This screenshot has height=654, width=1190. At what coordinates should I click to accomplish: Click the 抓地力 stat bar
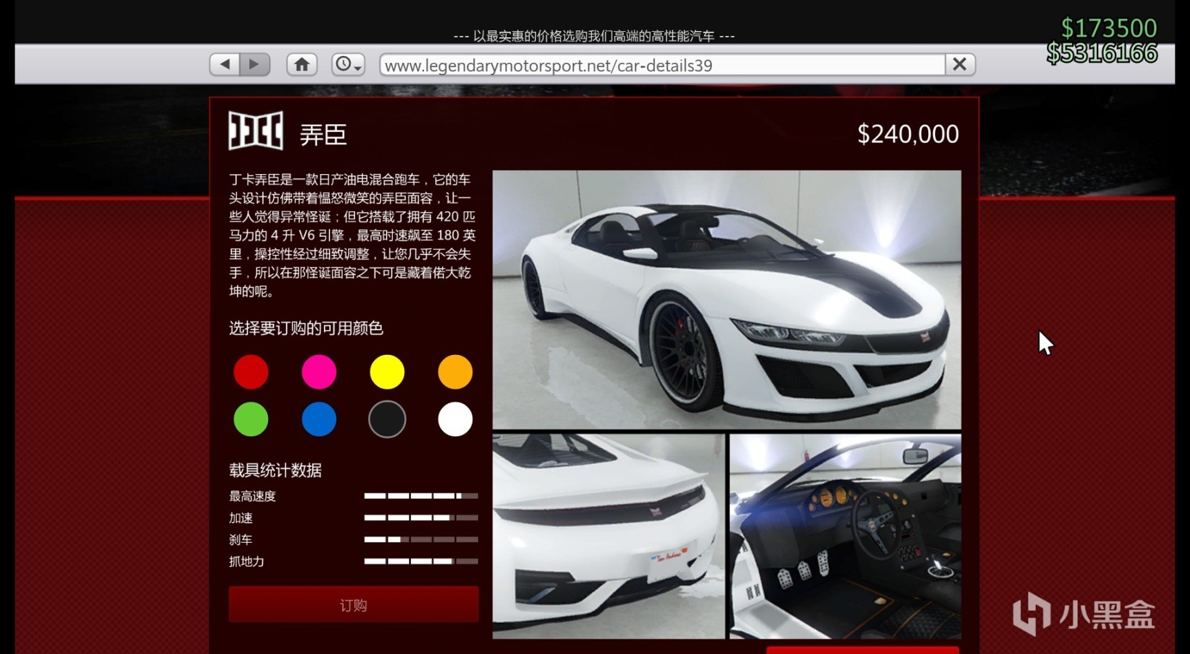421,561
